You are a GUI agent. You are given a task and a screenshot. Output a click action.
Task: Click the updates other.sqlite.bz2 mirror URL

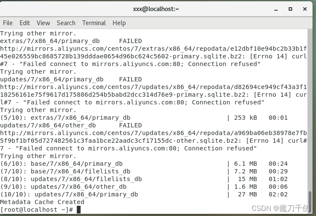coord(154,137)
